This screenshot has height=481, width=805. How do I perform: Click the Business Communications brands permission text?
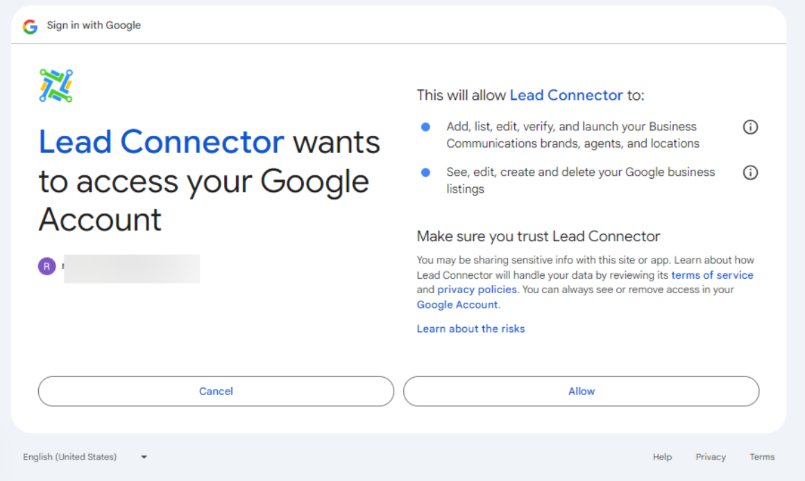click(573, 135)
